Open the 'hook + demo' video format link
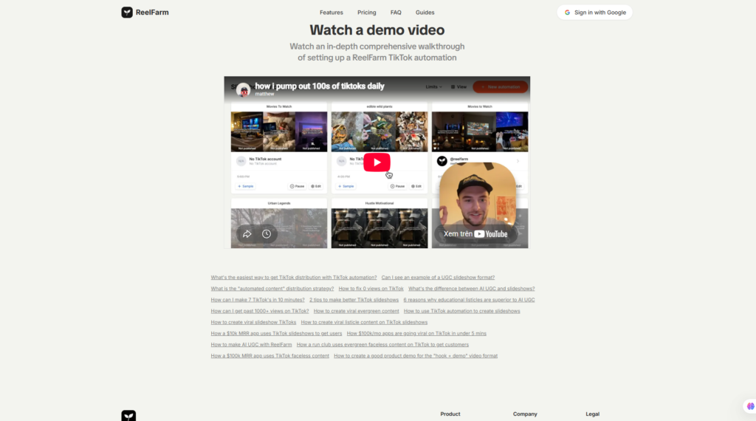The height and width of the screenshot is (421, 756). [x=416, y=355]
